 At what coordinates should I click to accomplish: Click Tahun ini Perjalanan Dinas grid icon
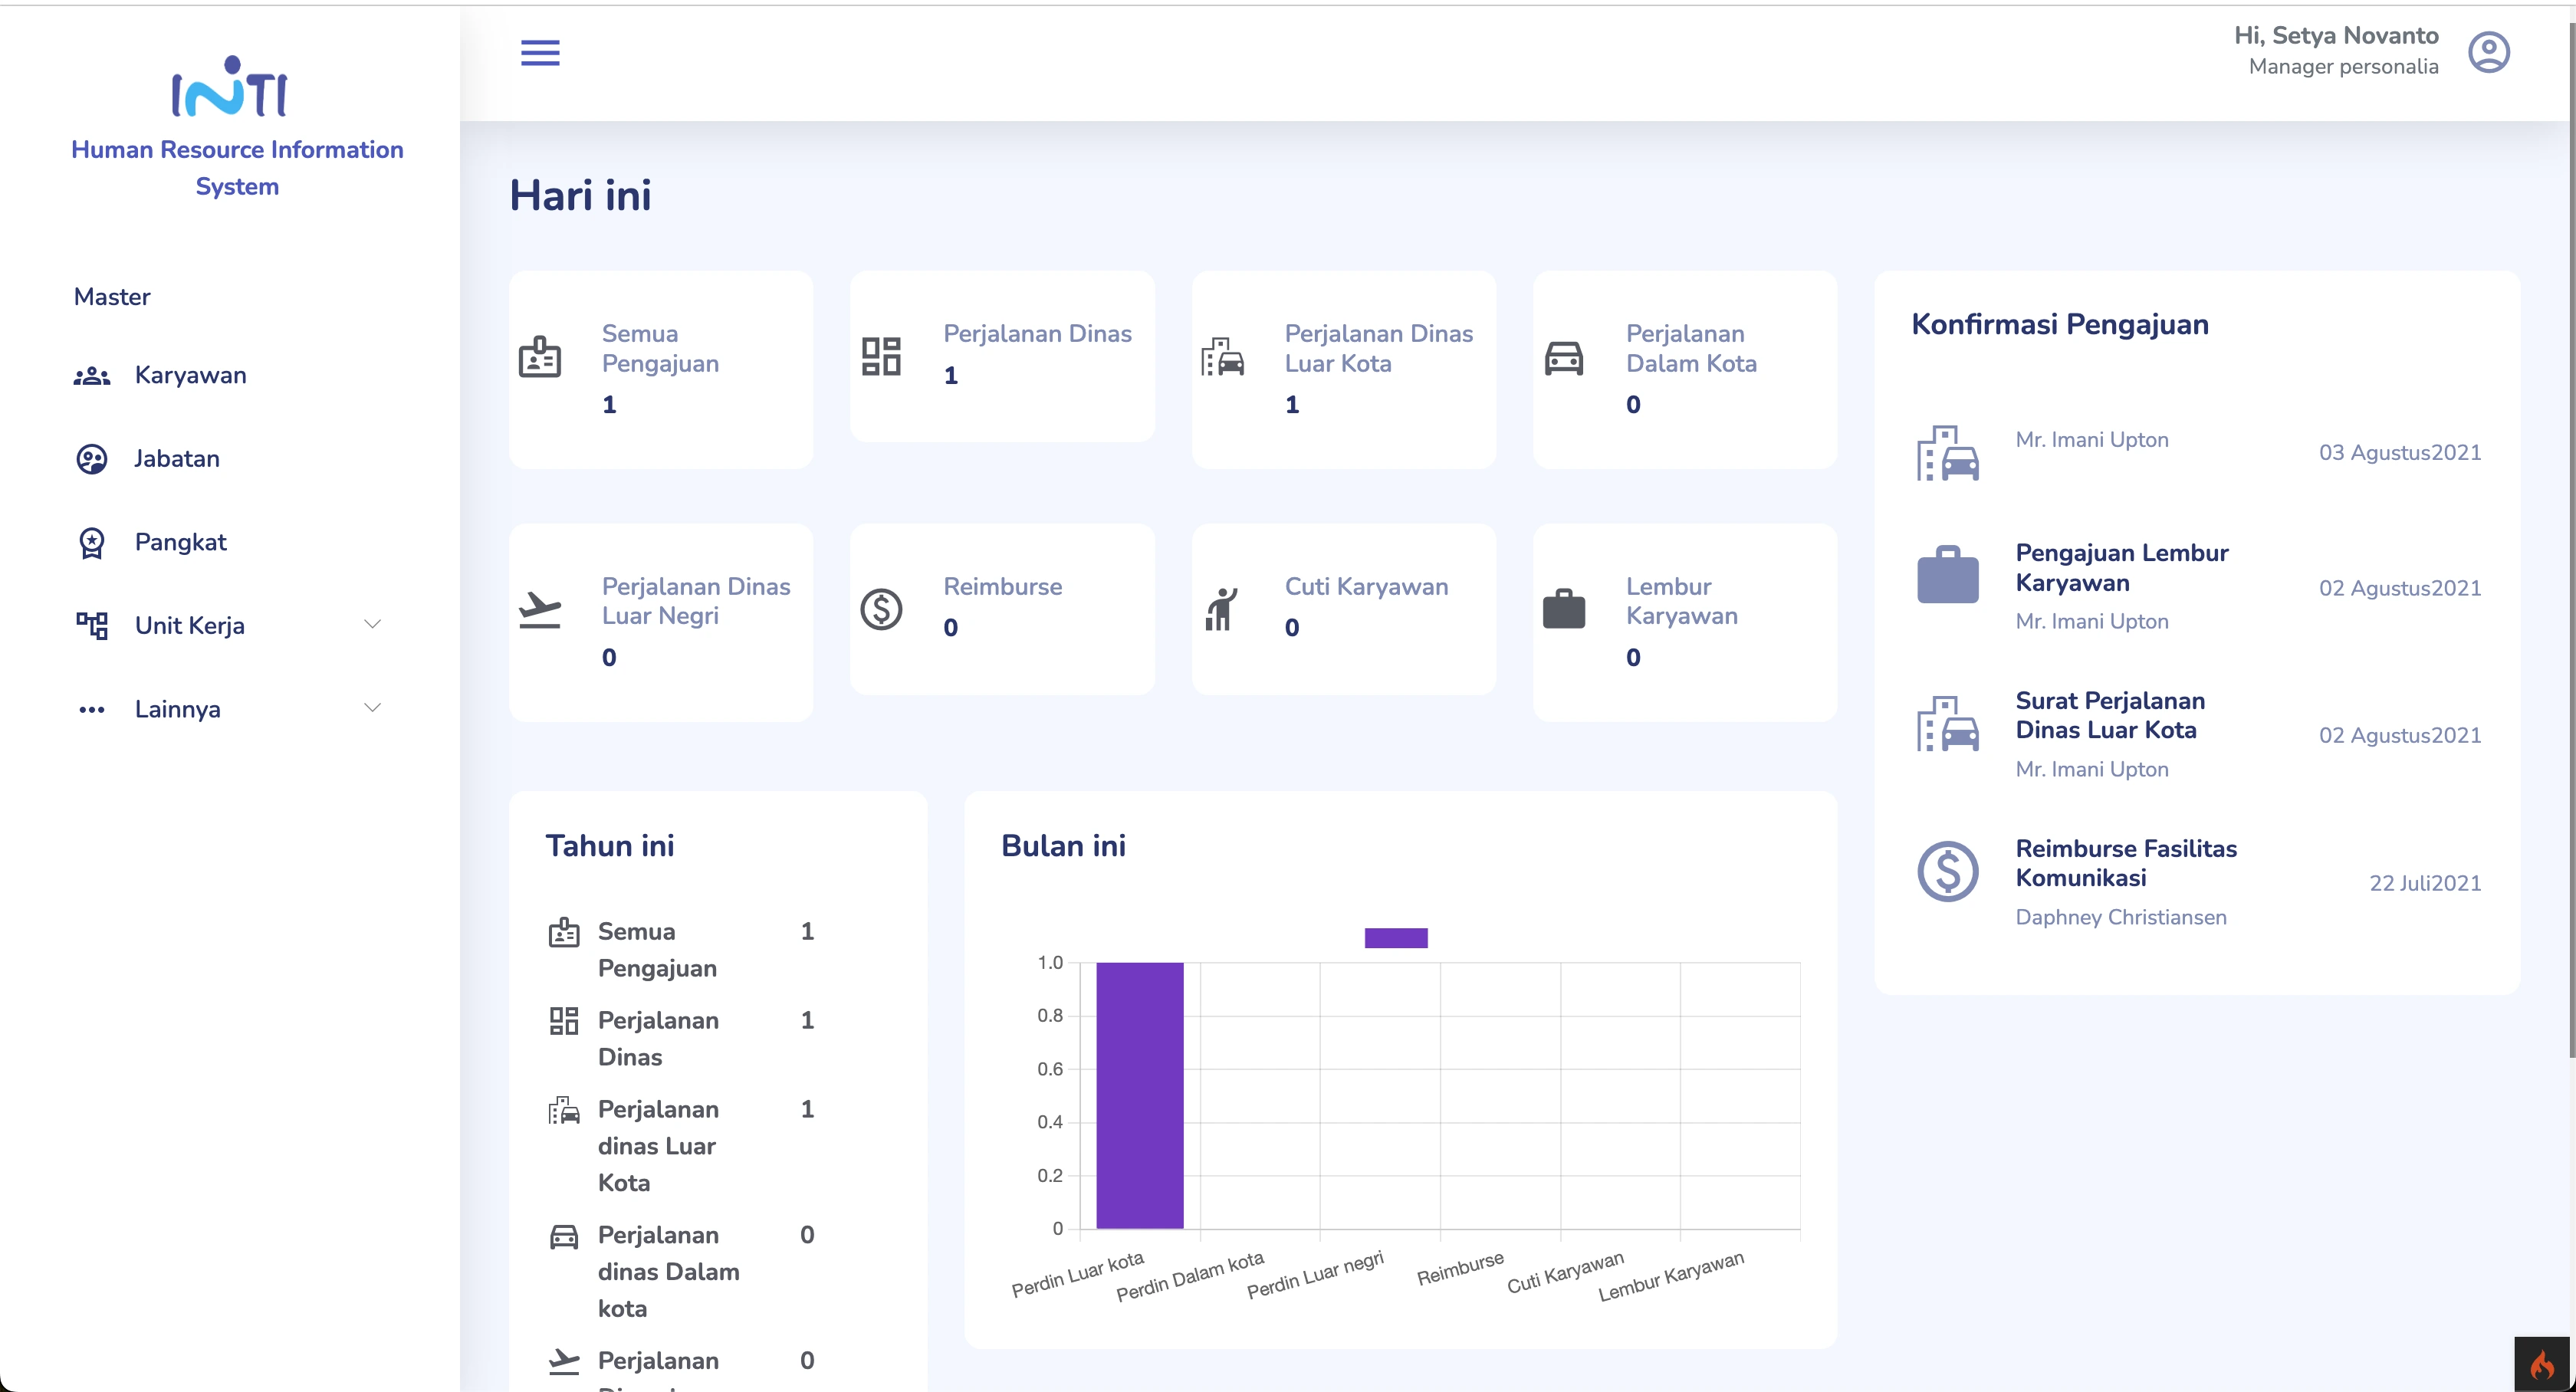point(564,1021)
